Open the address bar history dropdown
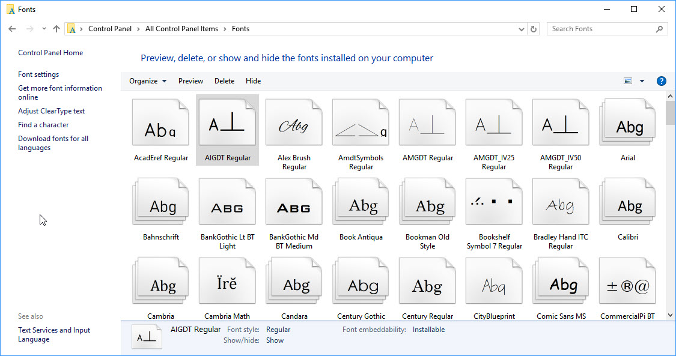This screenshot has width=676, height=356. click(x=521, y=29)
